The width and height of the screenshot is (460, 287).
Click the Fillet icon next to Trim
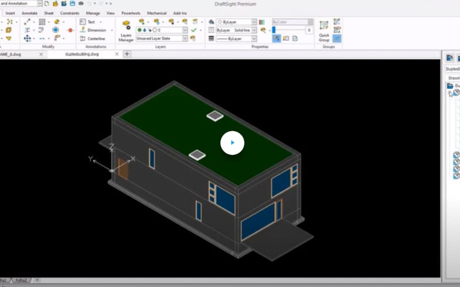(41, 30)
